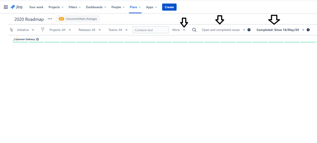Open Your work page
Viewport: 317px width, 143px height.
[x=36, y=7]
